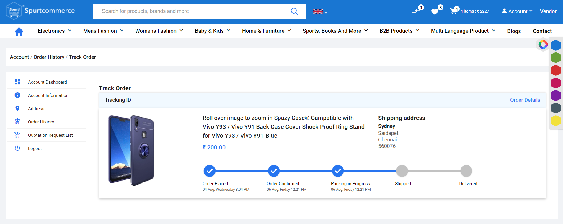Expand the Womens Fashion menu
This screenshot has height=224, width=563.
(159, 31)
